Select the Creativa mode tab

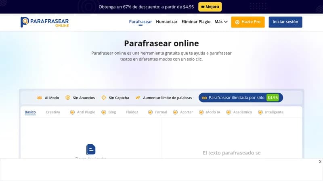53,112
